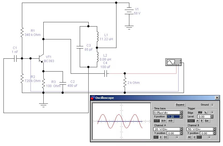The width and height of the screenshot is (223, 146).
Task: Set trigger source to Auto
Action: click(191, 121)
